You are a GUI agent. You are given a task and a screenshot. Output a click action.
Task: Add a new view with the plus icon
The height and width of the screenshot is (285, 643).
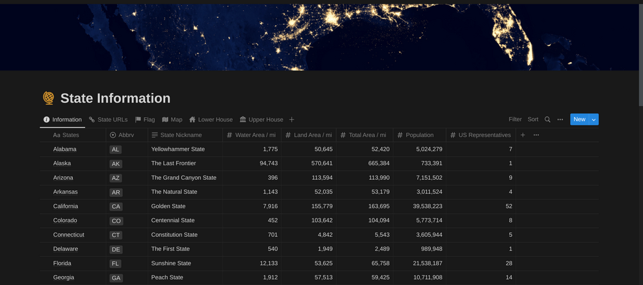(x=292, y=120)
